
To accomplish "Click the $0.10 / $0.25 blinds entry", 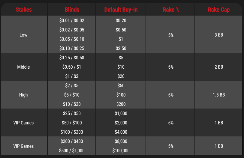I will 72,48.
